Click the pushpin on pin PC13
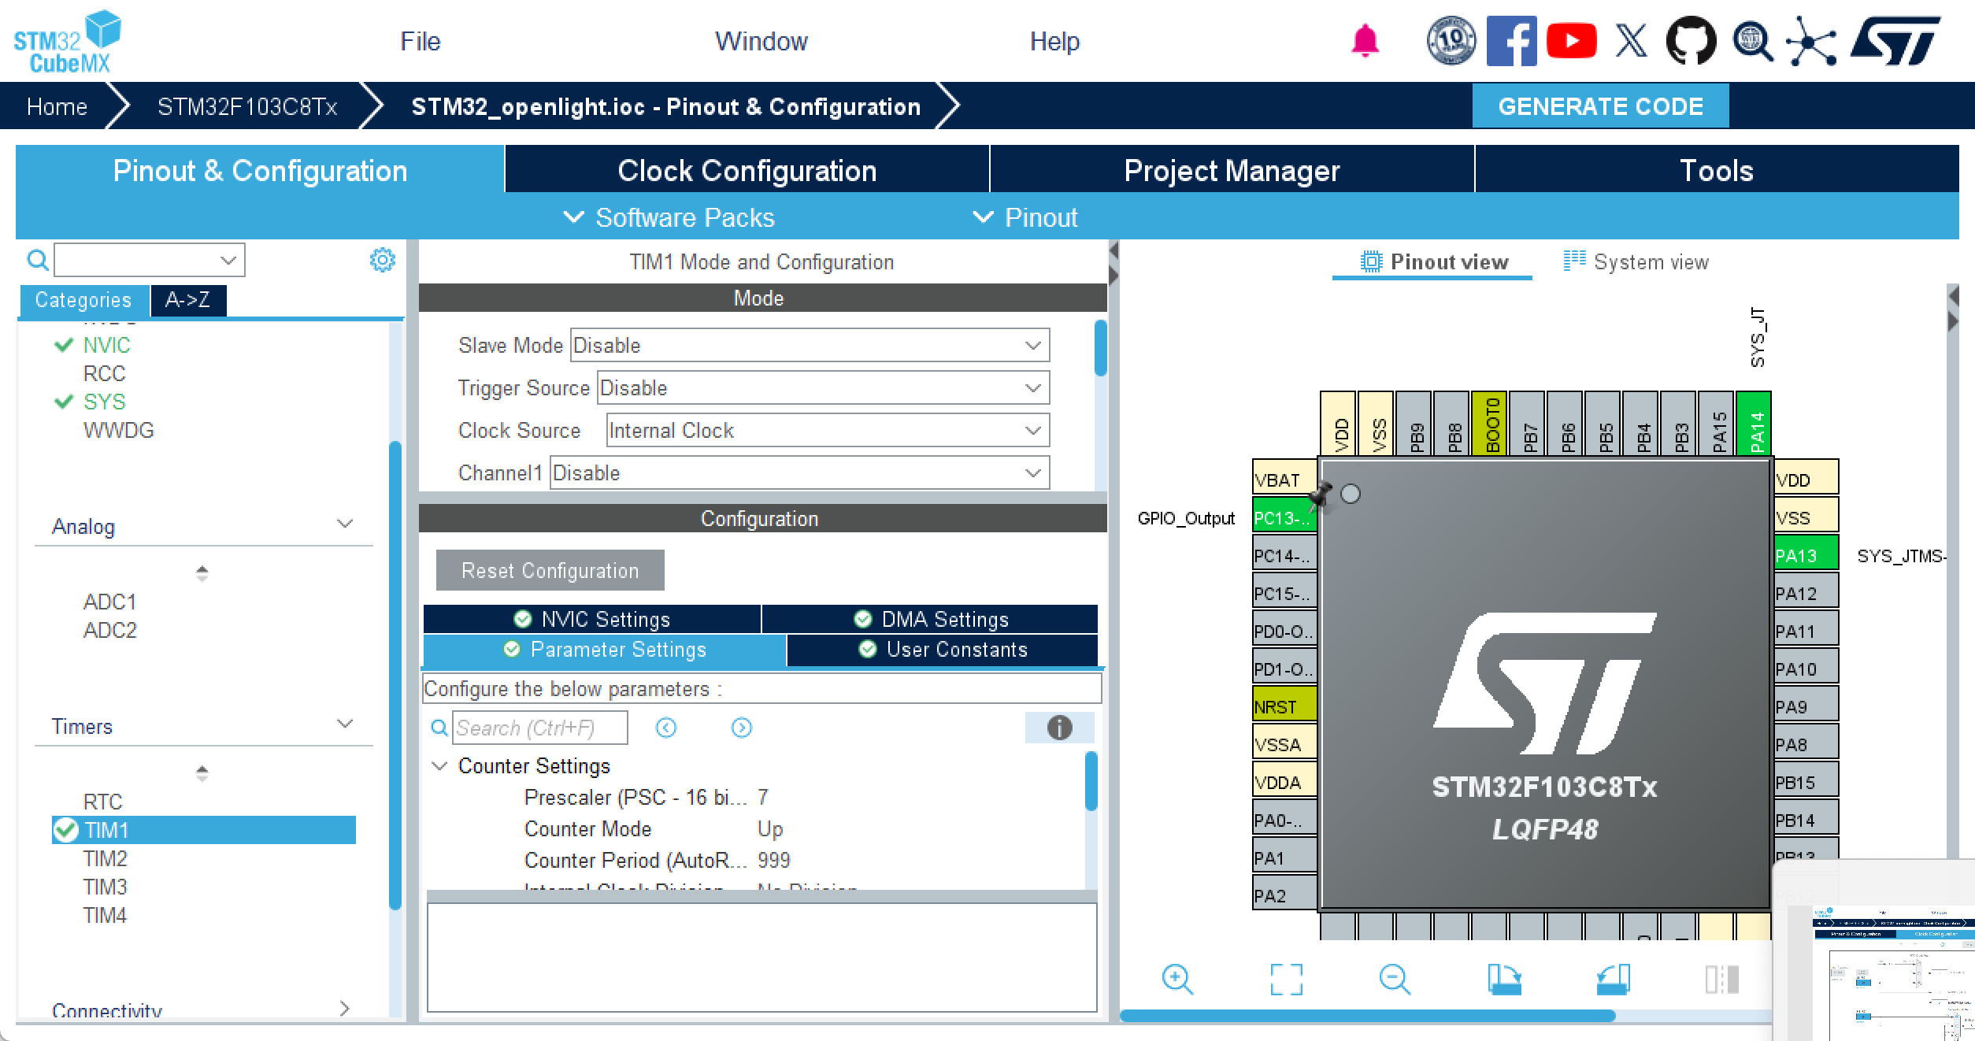The height and width of the screenshot is (1041, 1975). (x=1321, y=495)
